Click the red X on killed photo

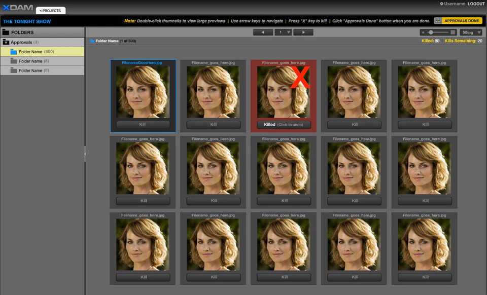[300, 77]
